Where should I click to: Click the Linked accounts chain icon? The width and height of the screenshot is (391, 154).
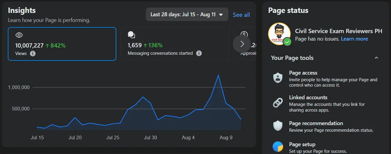278,103
